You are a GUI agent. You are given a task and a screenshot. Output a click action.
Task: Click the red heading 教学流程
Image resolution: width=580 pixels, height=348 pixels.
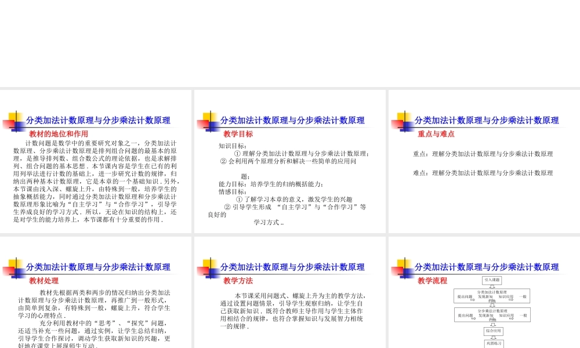(x=433, y=281)
